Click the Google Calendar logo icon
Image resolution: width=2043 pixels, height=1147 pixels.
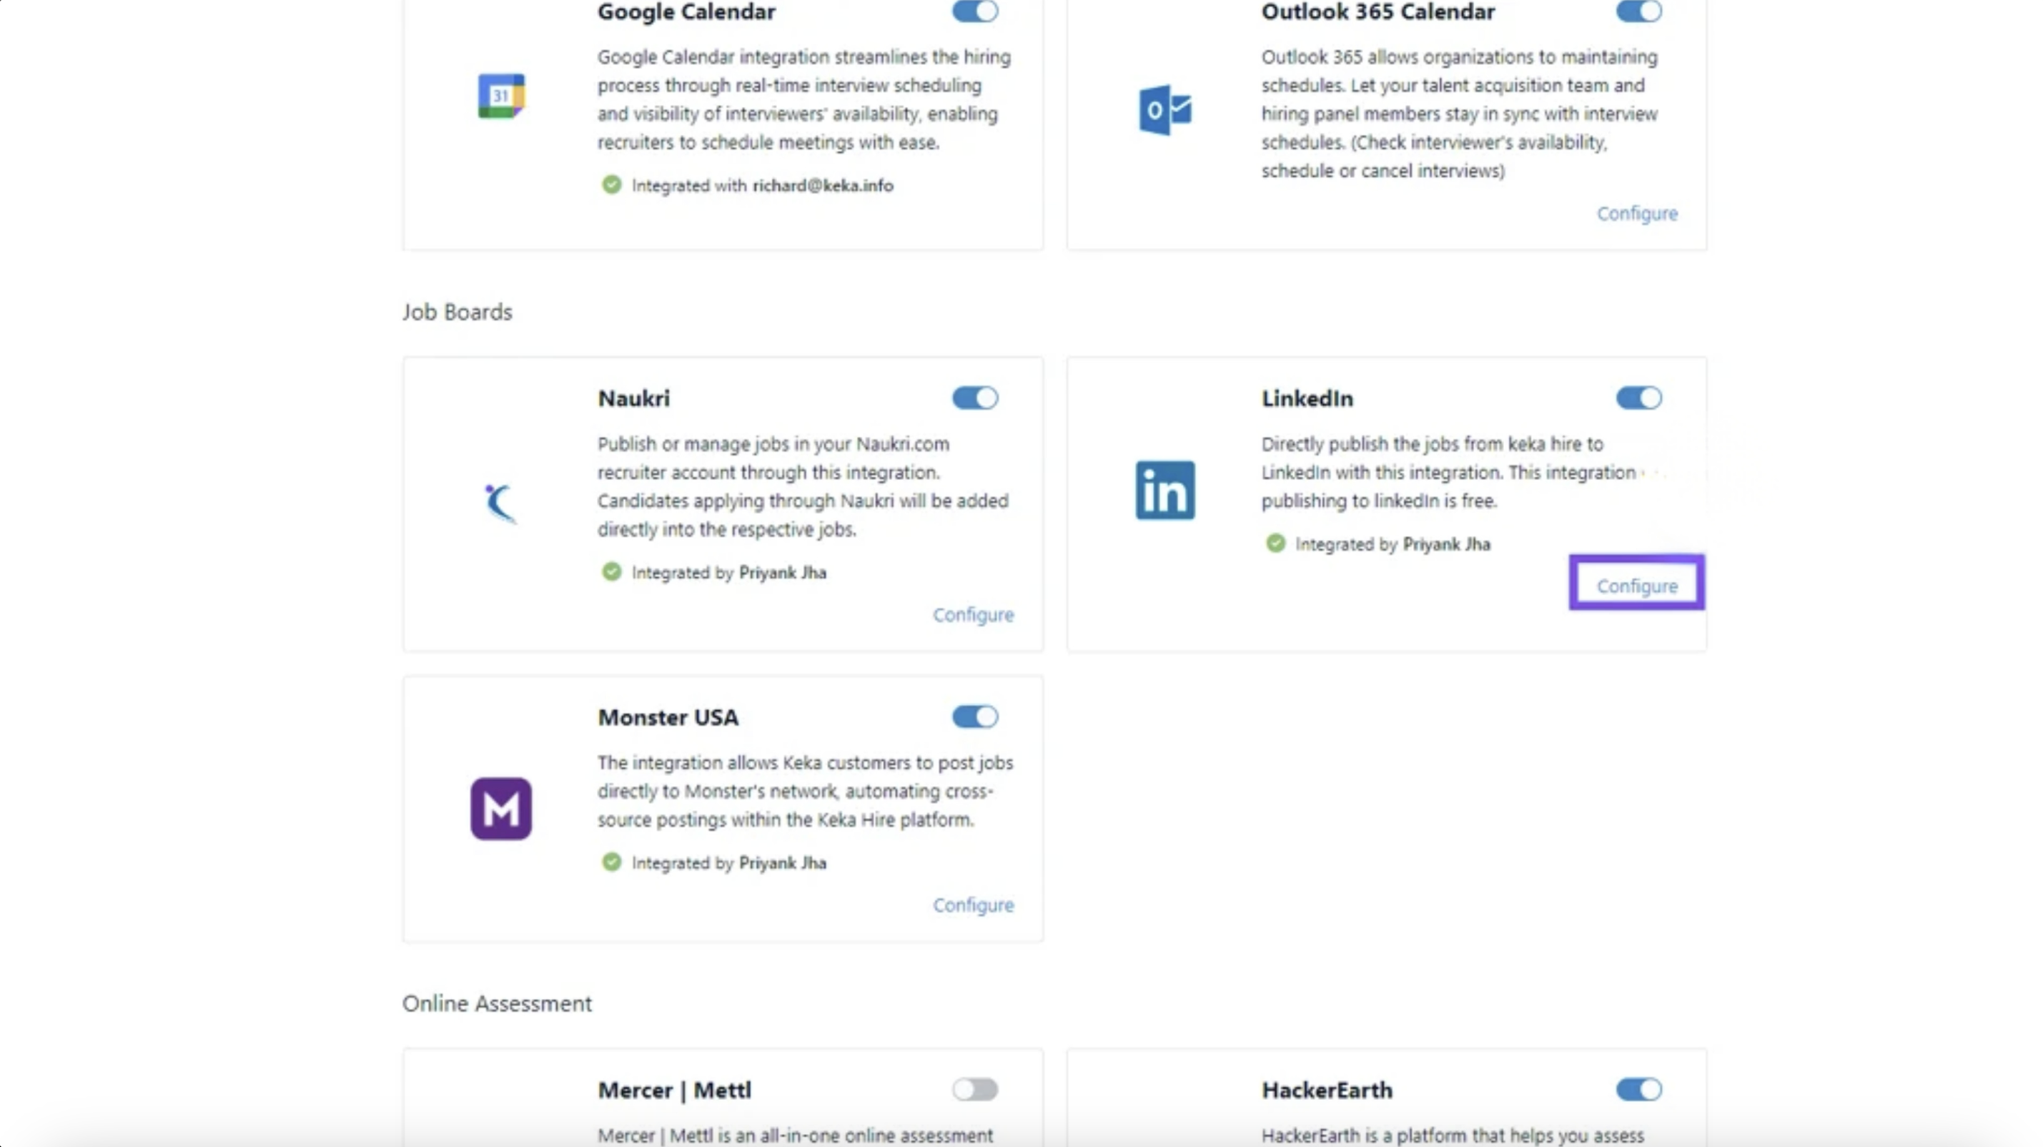point(501,96)
